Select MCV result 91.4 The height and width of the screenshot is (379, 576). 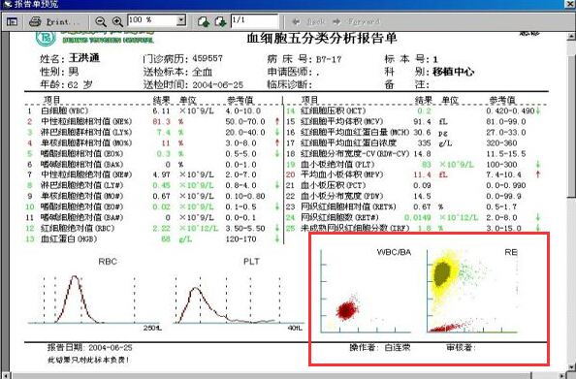pos(422,121)
